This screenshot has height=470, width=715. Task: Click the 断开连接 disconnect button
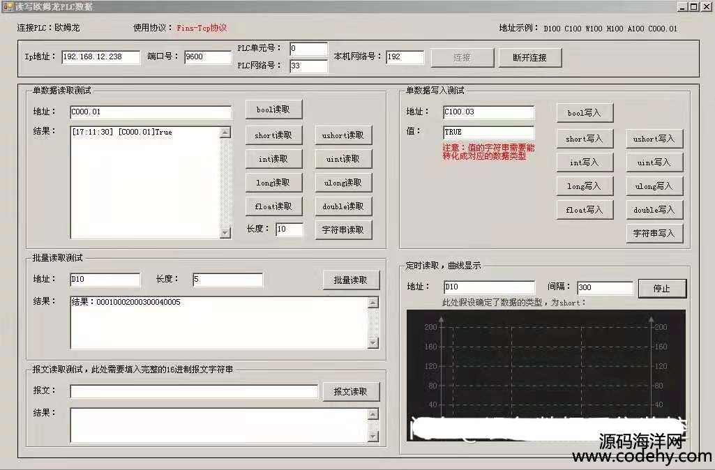point(530,58)
